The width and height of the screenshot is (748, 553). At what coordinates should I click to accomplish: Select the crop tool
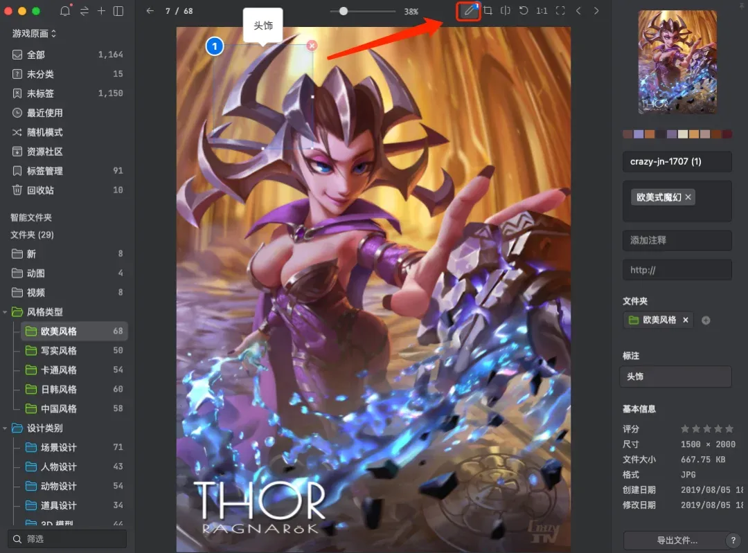[488, 10]
